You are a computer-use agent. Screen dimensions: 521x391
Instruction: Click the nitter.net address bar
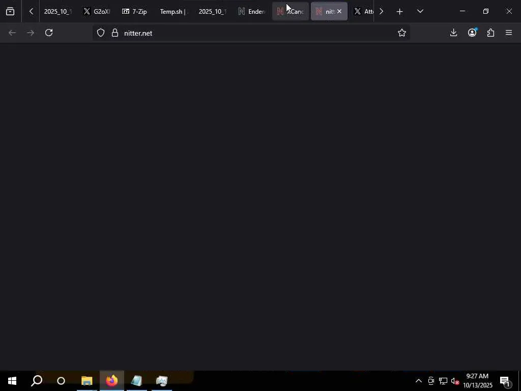[251, 33]
